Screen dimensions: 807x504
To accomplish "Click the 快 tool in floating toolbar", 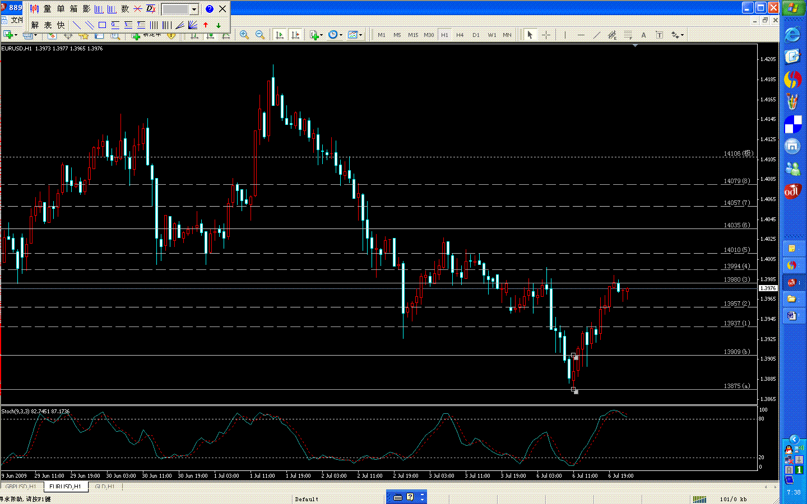I will click(61, 25).
